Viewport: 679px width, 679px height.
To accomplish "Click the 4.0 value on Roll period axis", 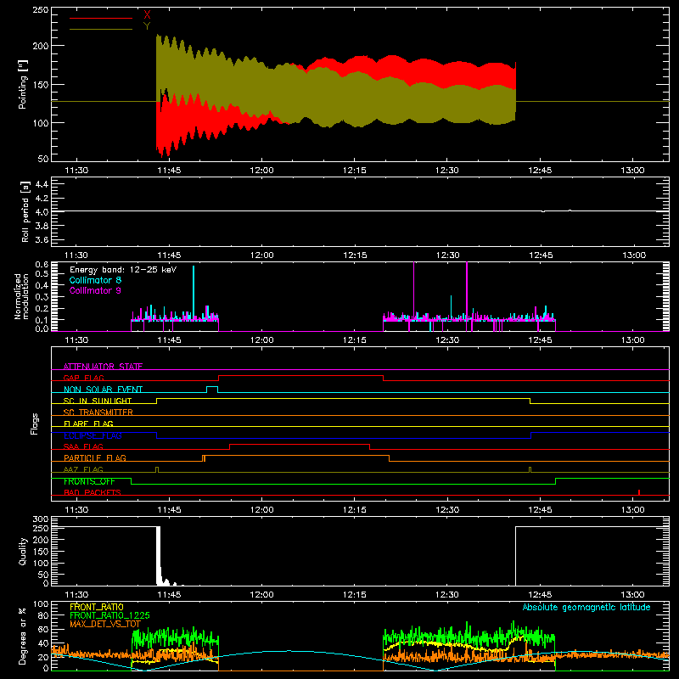I will [x=42, y=212].
